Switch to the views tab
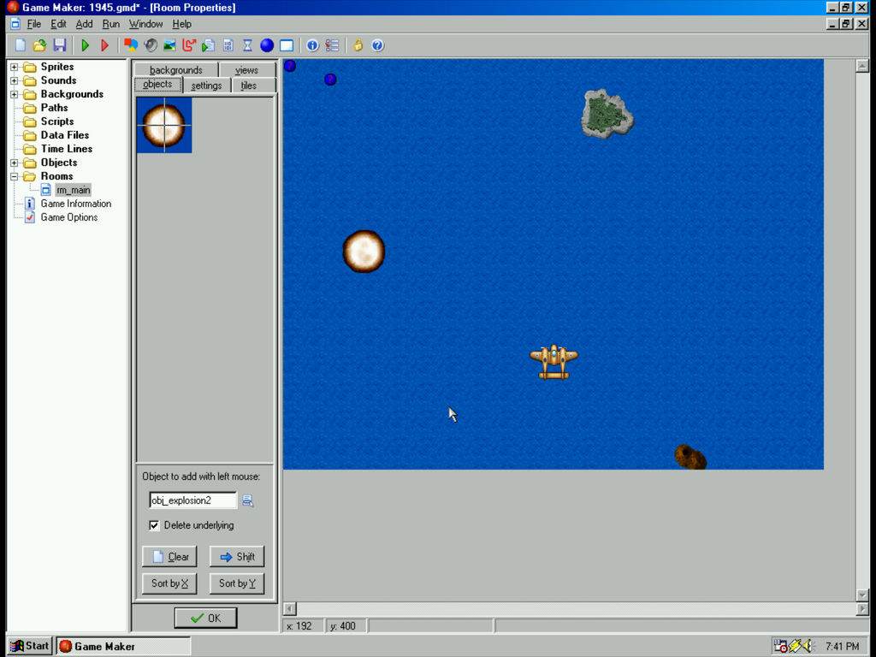Screen dimensions: 876x657 246,70
